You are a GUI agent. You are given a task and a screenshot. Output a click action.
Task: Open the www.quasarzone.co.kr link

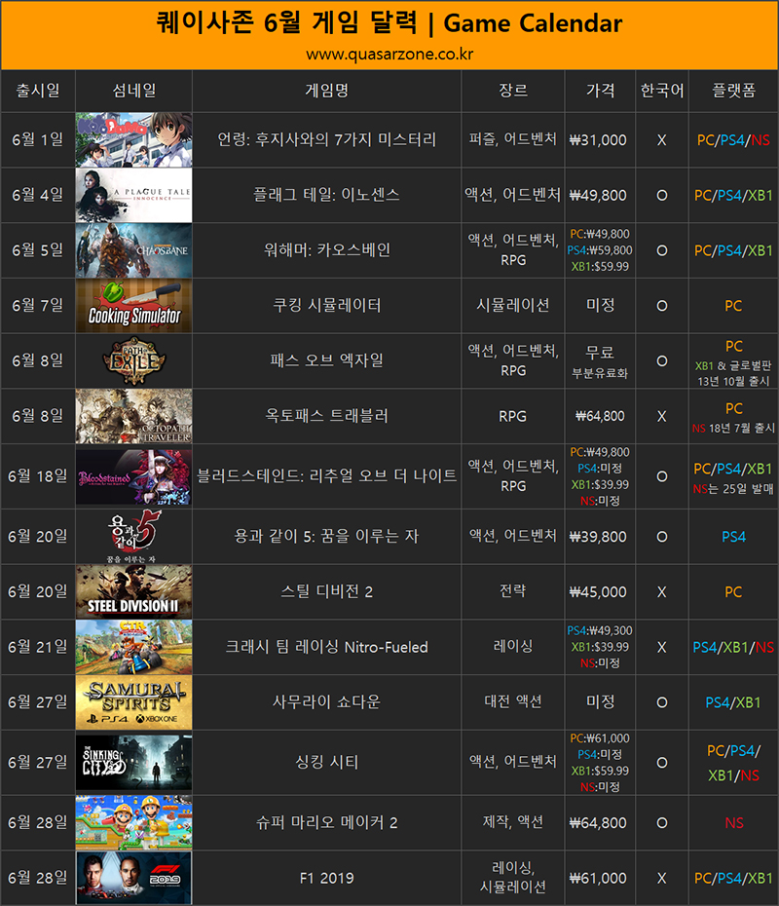pos(389,55)
